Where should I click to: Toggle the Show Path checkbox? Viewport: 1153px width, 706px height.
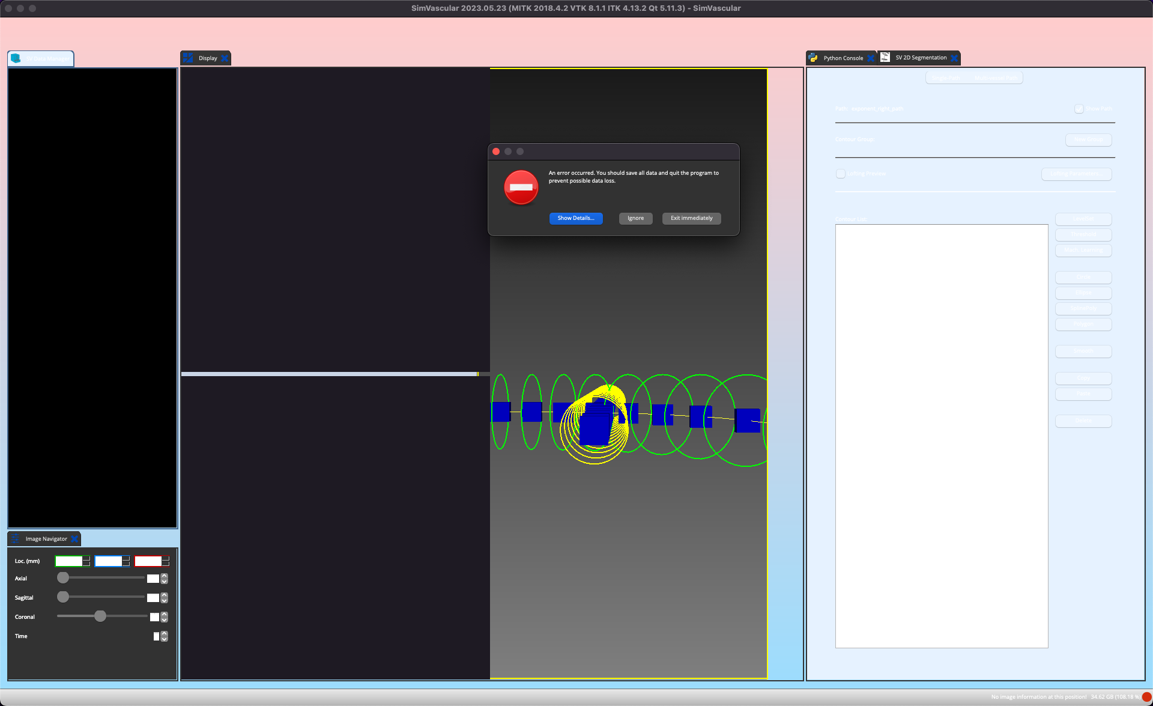pyautogui.click(x=1079, y=109)
